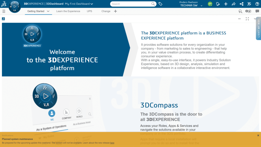
Task: Open the My Roles and Apps tools icon
Action: coord(249,4)
